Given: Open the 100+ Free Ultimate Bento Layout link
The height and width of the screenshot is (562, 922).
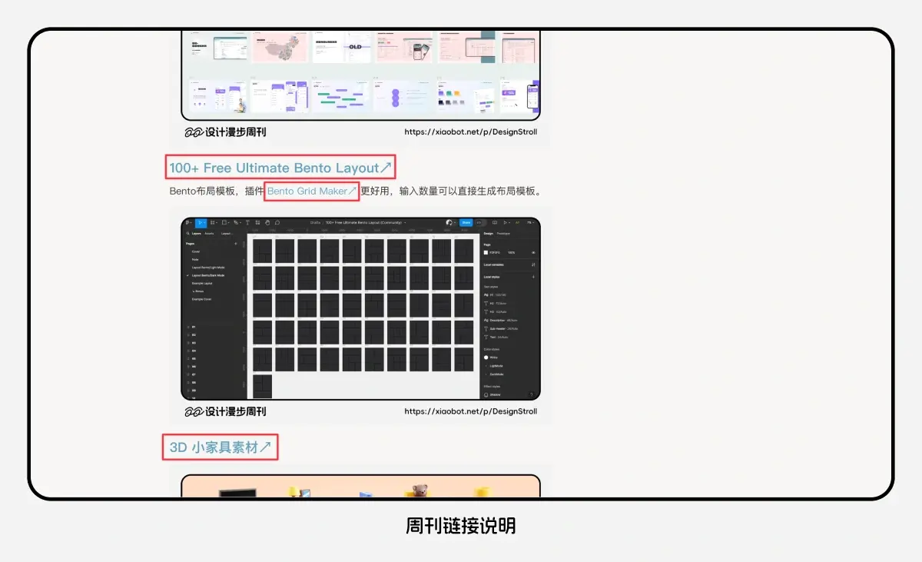Looking at the screenshot, I should [280, 168].
